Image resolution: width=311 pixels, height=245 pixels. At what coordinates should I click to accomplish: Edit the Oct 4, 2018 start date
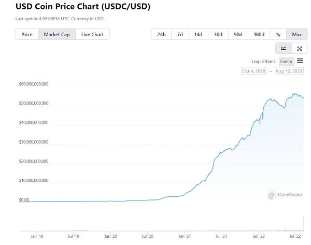click(254, 71)
